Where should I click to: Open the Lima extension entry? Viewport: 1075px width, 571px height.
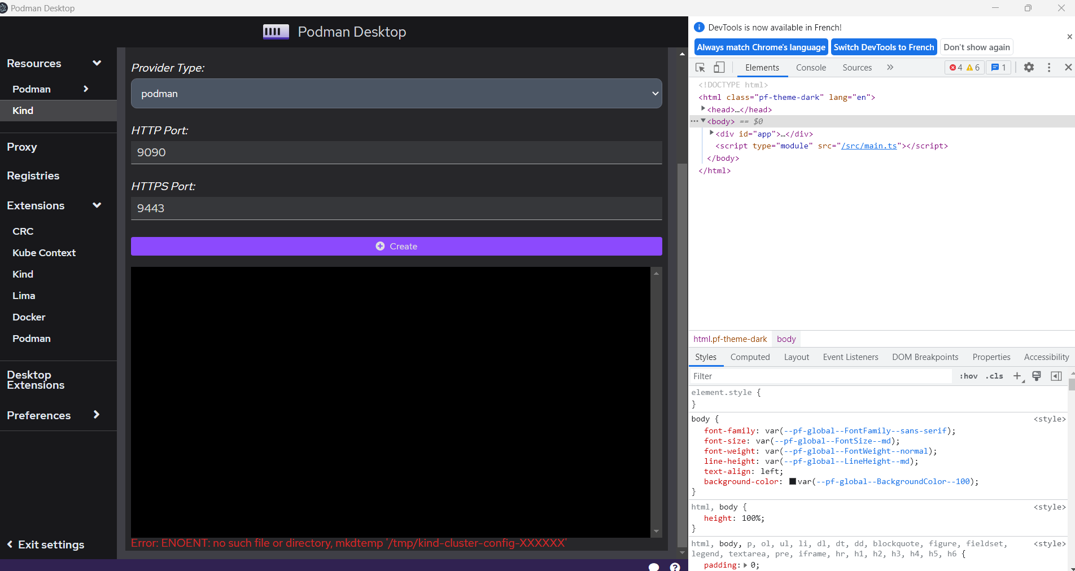click(x=24, y=296)
